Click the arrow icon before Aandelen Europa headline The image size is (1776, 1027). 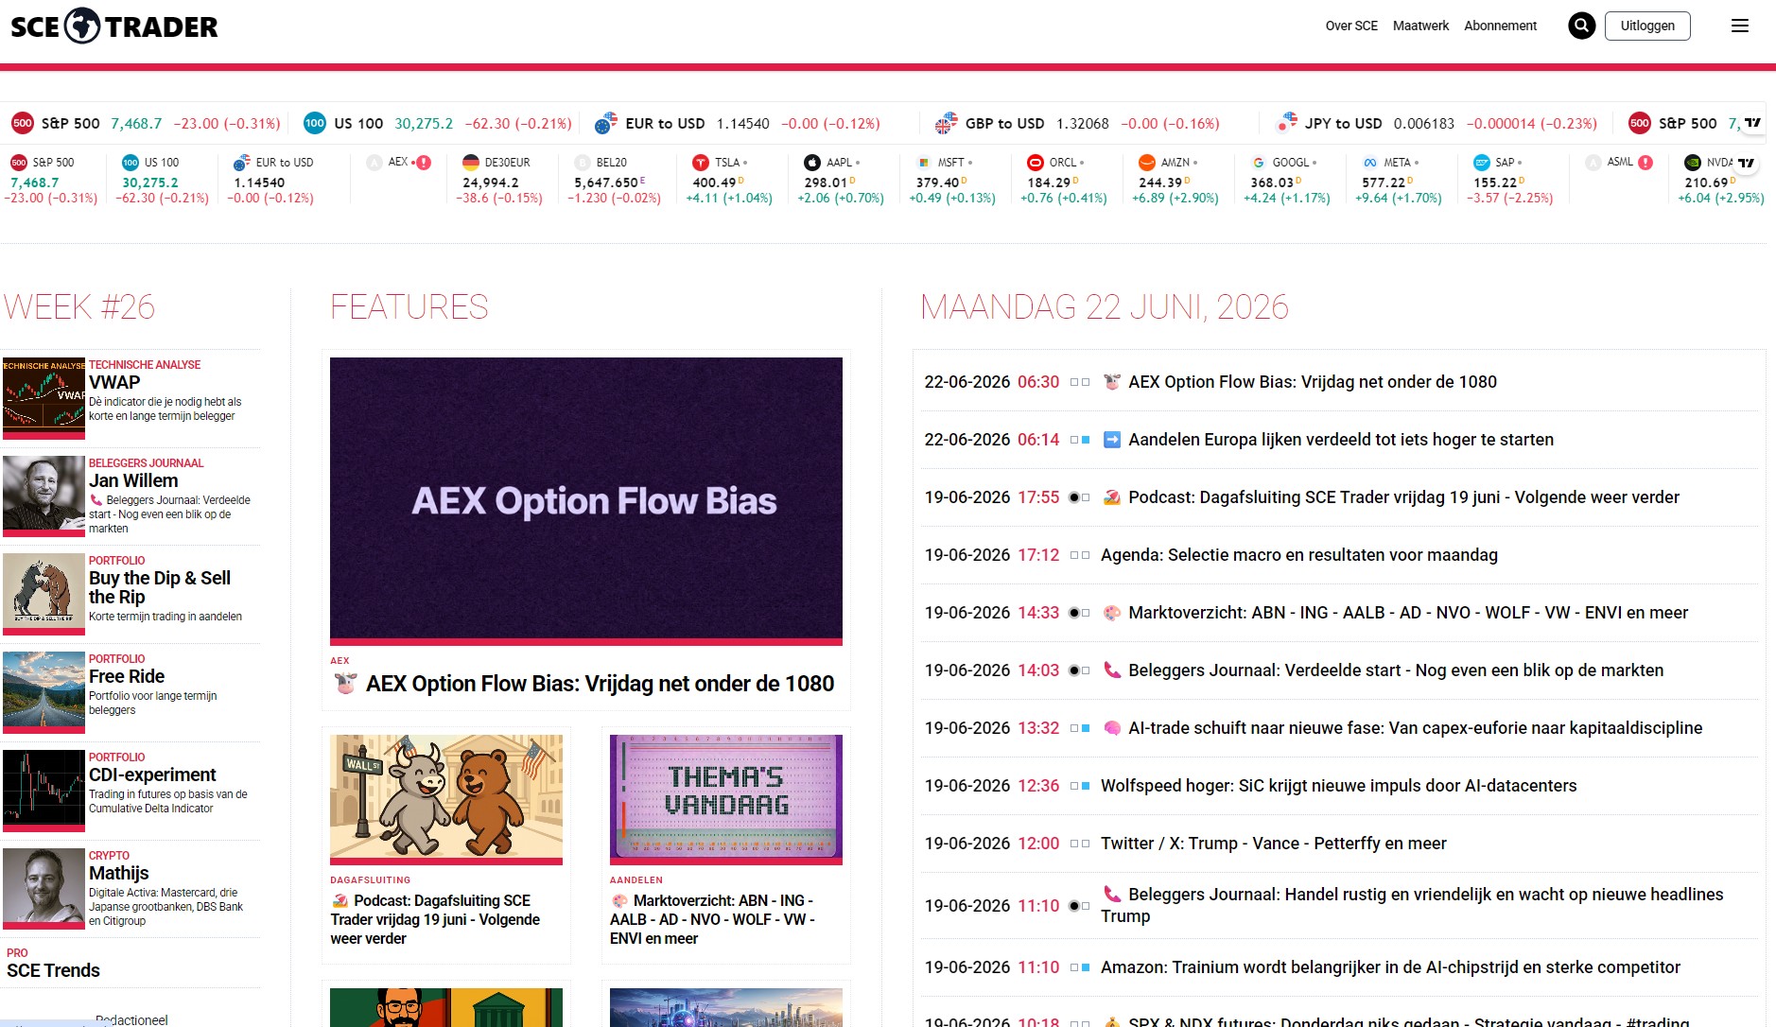coord(1112,440)
